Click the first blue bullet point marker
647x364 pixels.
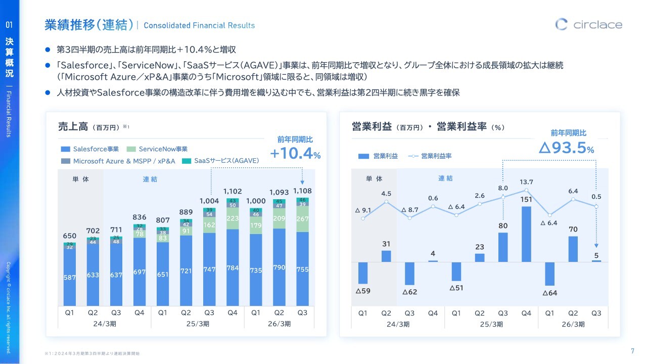click(48, 50)
